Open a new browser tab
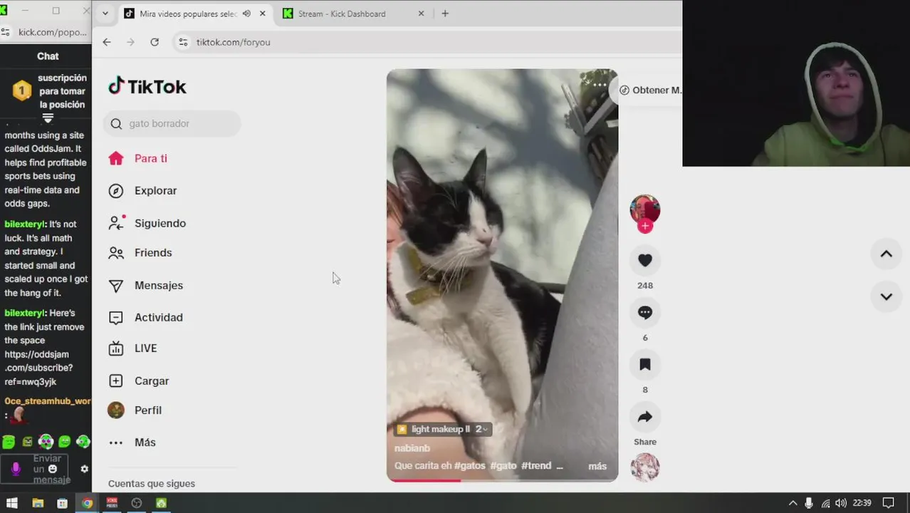Image resolution: width=910 pixels, height=513 pixels. 445,14
